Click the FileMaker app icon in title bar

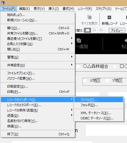pyautogui.click(x=2, y=3)
